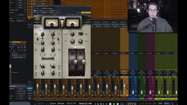Click the Waves undo arrow button

coord(38,15)
